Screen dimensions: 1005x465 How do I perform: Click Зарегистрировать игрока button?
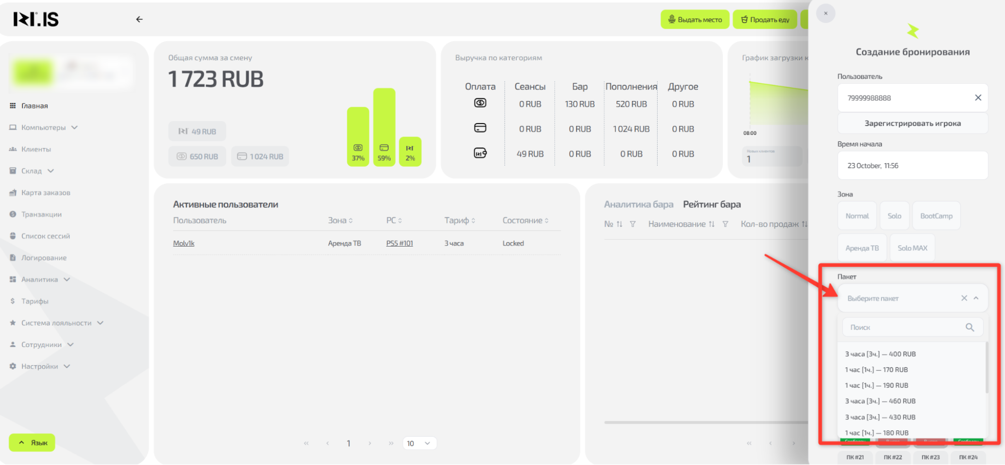point(912,124)
